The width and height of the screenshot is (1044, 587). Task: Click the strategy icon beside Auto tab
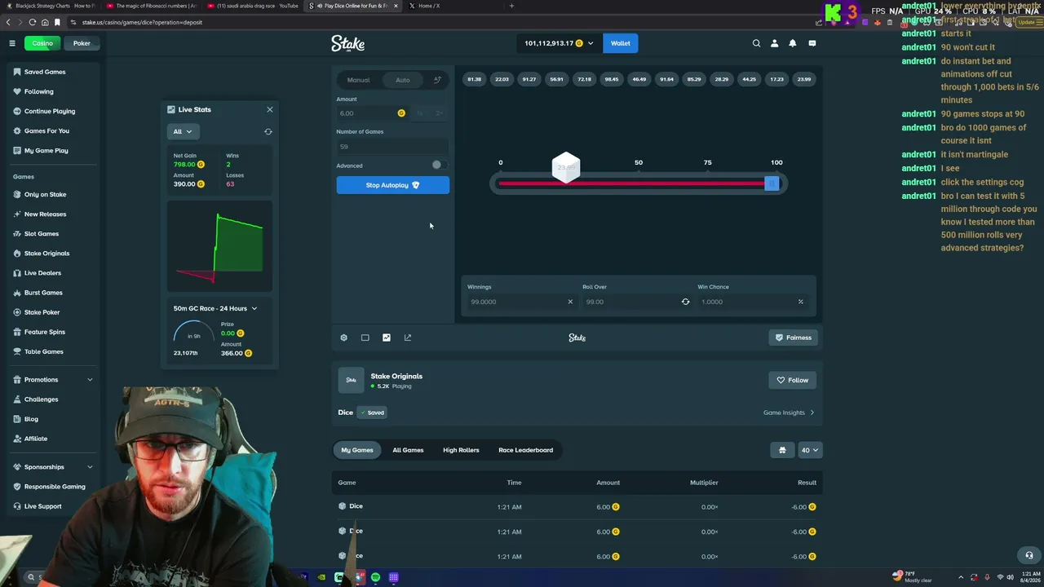tap(437, 80)
